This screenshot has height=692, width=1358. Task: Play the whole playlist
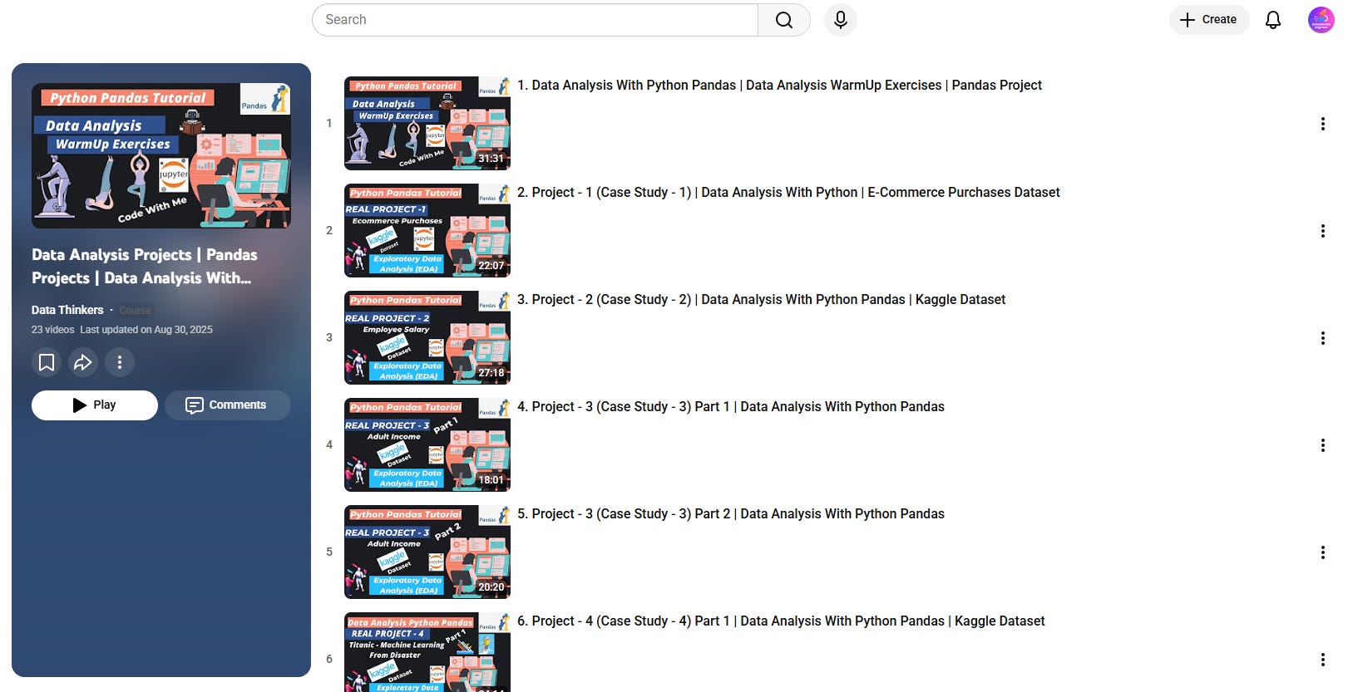(95, 405)
